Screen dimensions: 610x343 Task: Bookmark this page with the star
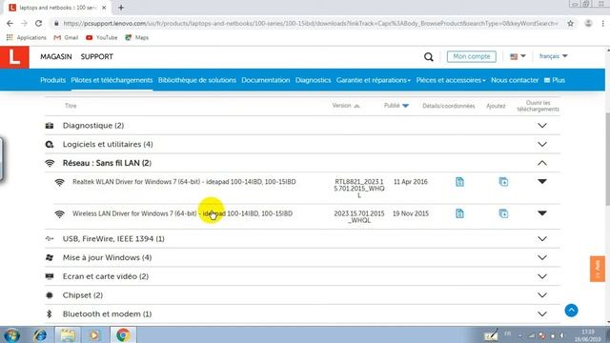tap(570, 23)
